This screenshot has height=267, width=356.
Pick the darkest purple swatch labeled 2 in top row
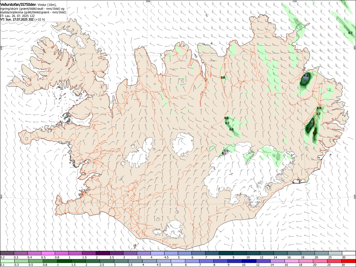(103, 253)
